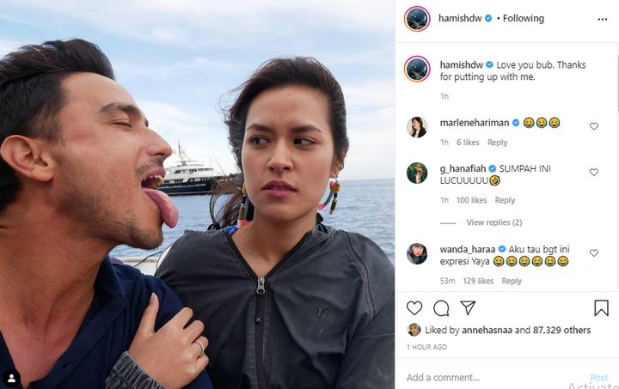The image size is (619, 389).
Task: Click the Following button
Action: tap(524, 19)
